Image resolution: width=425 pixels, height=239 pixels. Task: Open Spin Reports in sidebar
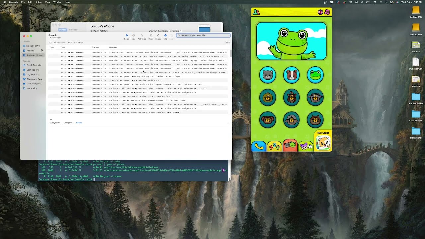(x=33, y=70)
